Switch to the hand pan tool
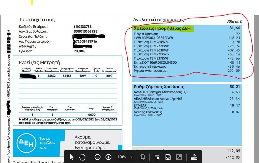The height and width of the screenshot is (163, 259). pos(82,157)
